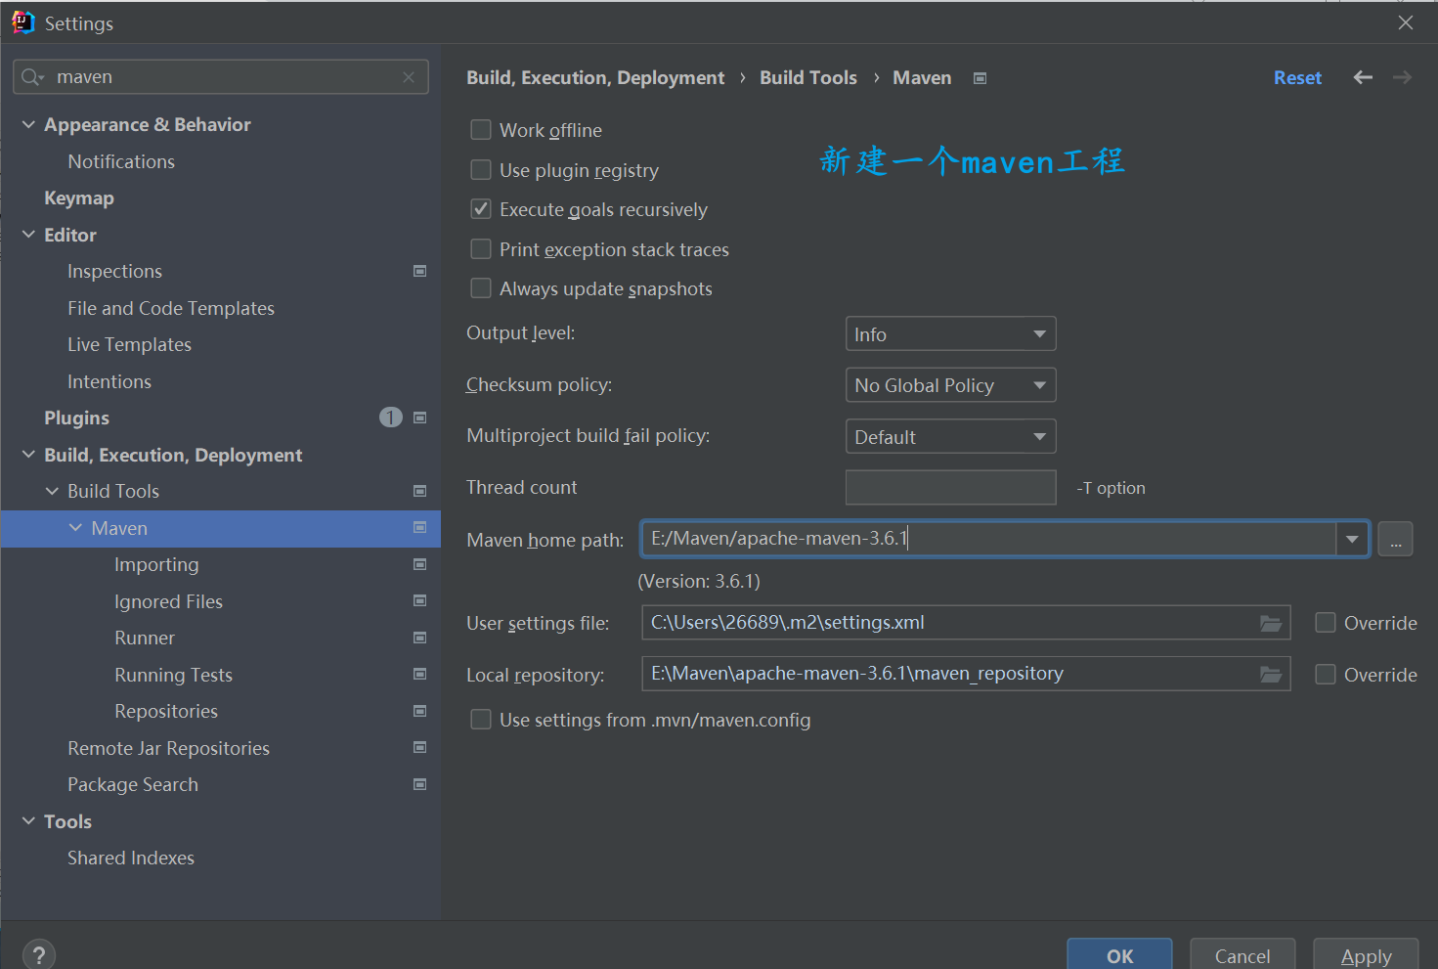The height and width of the screenshot is (969, 1438).
Task: Open Shared Indexes settings
Action: point(131,858)
